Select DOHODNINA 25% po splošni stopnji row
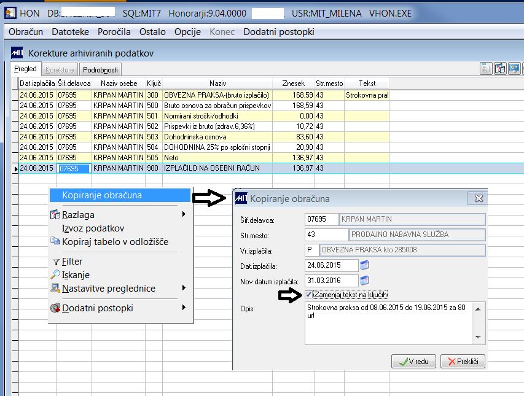The width and height of the screenshot is (524, 396). click(x=204, y=147)
